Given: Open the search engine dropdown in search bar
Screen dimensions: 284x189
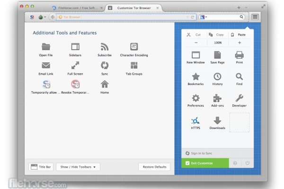Looking at the screenshot, I should pyautogui.click(x=204, y=17).
